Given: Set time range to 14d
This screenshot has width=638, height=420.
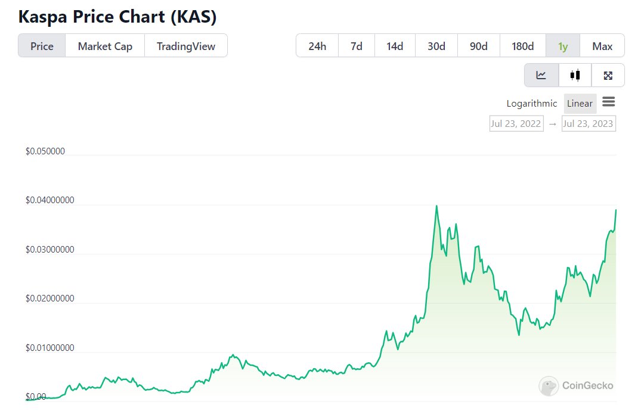Looking at the screenshot, I should coord(395,46).
